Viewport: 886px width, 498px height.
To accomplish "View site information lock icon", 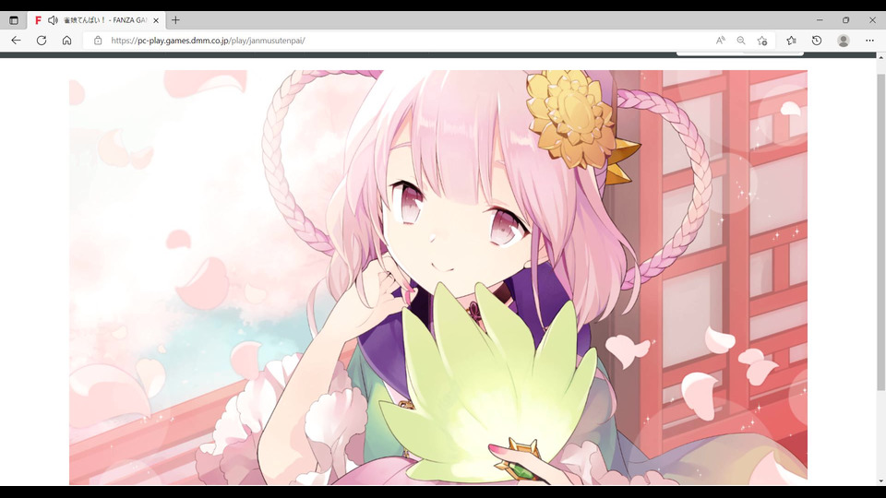I will (98, 41).
